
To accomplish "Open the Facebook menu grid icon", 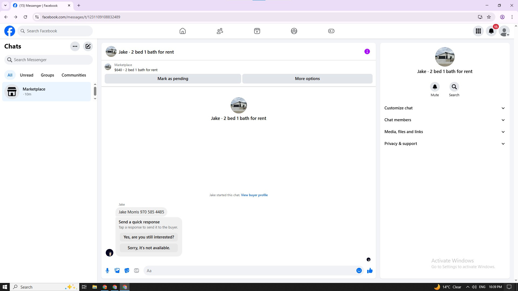I will pyautogui.click(x=478, y=31).
